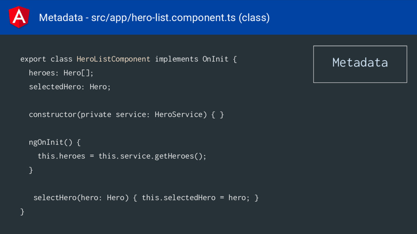
Task: Click 'this.selectedHero = hero;' statement
Action: [x=196, y=198]
